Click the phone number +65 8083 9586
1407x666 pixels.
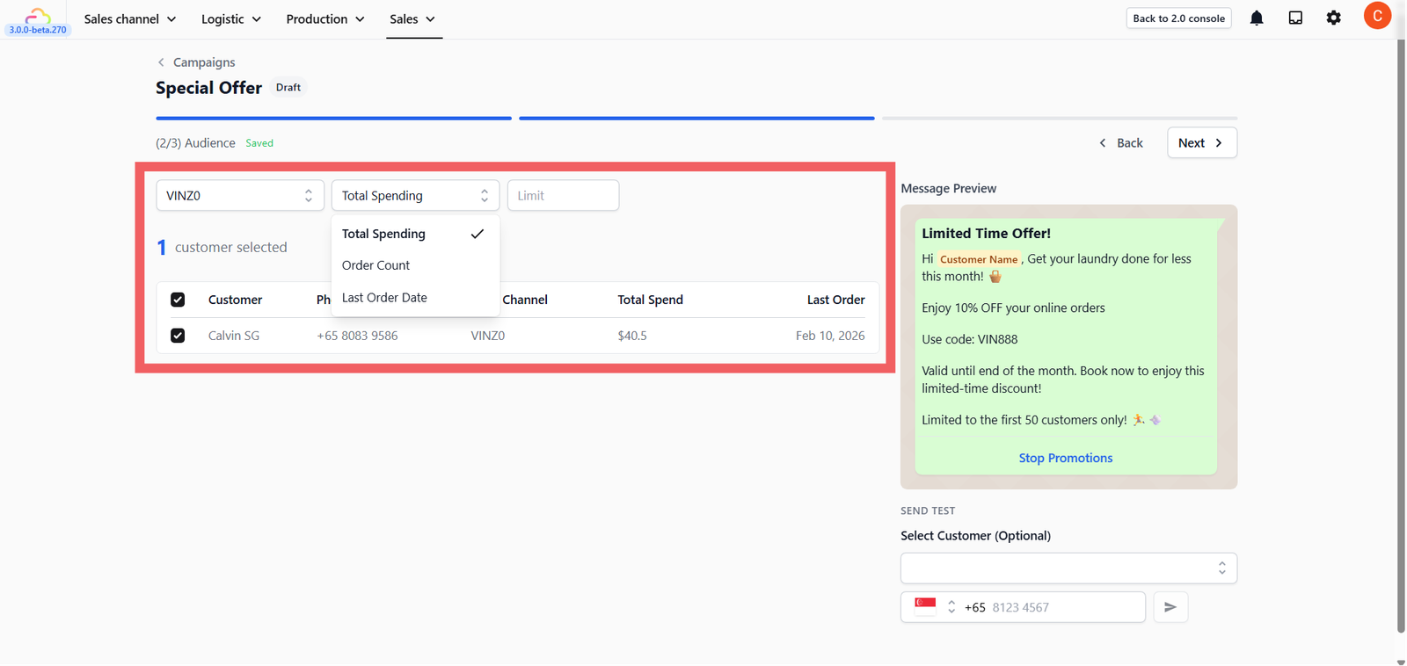point(357,336)
